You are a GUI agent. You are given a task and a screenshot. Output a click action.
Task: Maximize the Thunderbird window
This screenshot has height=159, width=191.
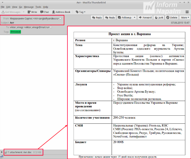(184, 2)
